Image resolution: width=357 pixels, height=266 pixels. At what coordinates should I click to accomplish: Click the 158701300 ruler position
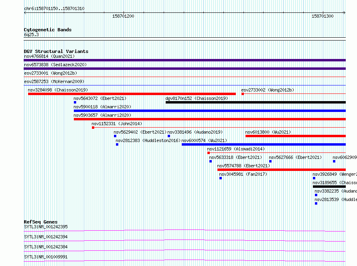(323, 16)
